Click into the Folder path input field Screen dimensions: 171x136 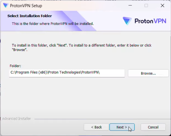pyautogui.click(x=67, y=73)
